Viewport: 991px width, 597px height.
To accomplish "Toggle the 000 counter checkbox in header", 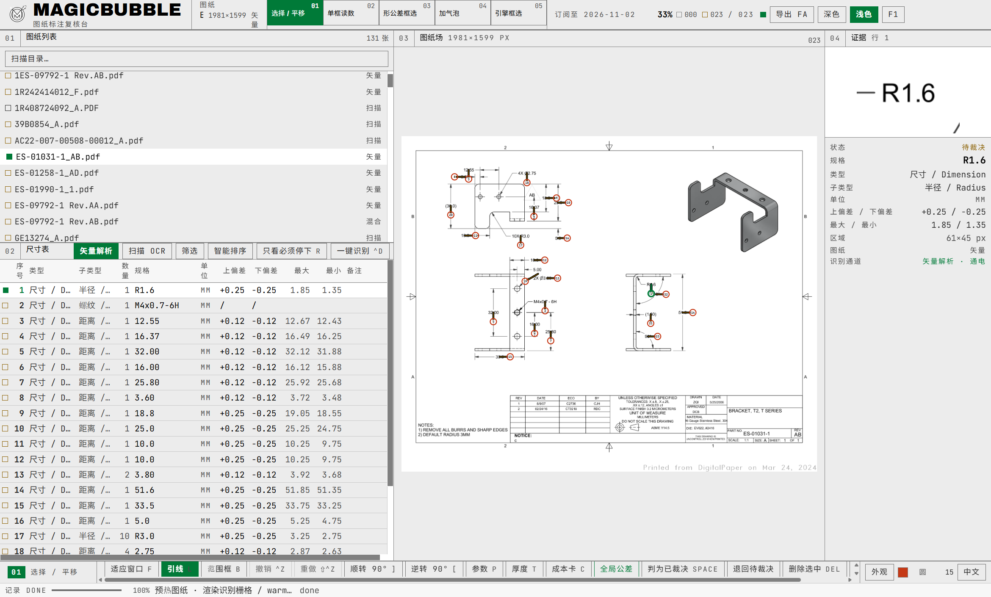I will [x=679, y=14].
